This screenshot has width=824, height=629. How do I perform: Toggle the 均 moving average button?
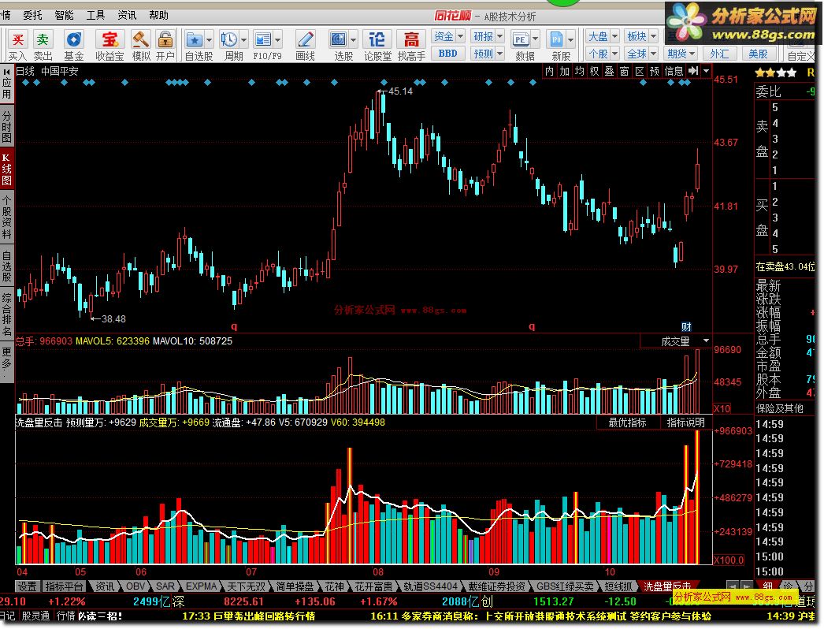(579, 71)
